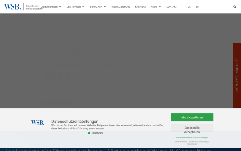
Task: Open the Impressum link
Action: pyautogui.click(x=192, y=144)
